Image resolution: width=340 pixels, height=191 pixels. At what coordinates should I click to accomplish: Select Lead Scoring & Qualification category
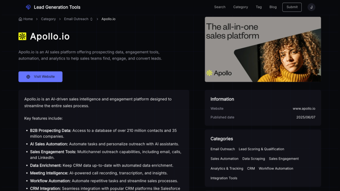pyautogui.click(x=261, y=149)
